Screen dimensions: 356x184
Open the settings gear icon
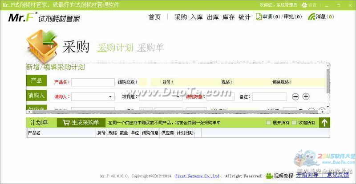[x=304, y=5]
